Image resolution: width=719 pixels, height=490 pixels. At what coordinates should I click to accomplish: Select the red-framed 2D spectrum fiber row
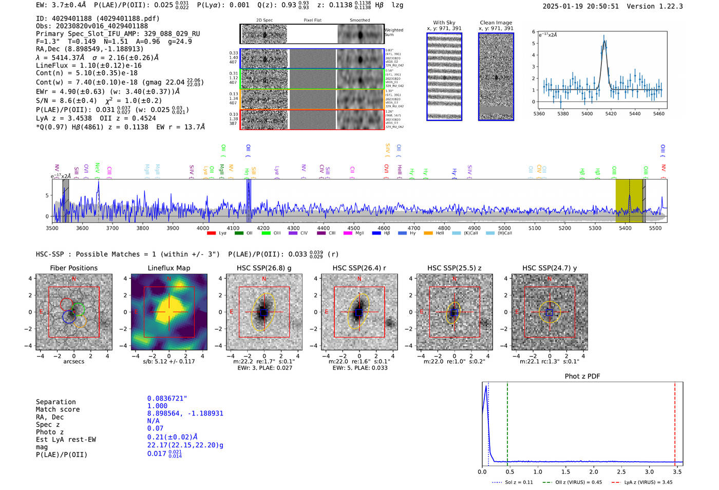(312, 119)
